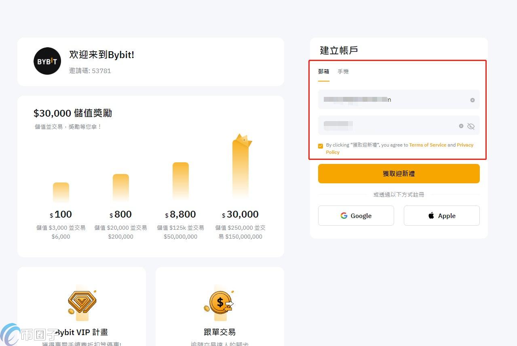The width and height of the screenshot is (517, 346).
Task: Clear the email field with its X icon
Action: [x=472, y=100]
